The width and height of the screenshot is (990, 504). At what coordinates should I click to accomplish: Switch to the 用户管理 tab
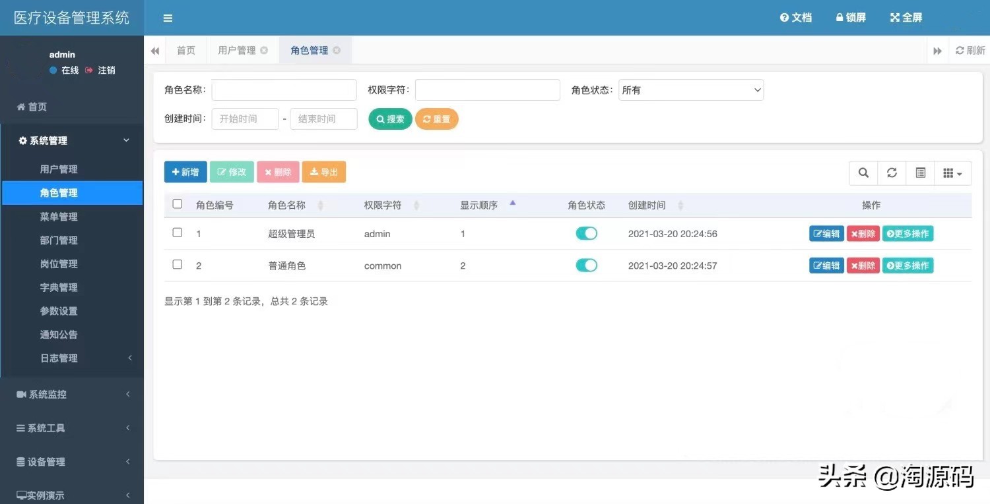(x=238, y=49)
